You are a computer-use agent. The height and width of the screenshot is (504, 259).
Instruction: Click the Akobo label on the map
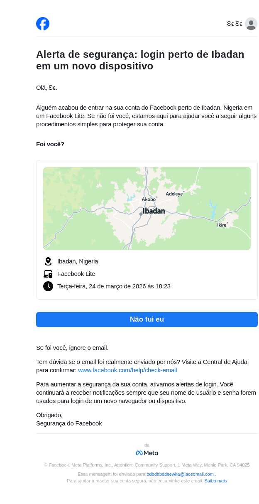(x=149, y=199)
